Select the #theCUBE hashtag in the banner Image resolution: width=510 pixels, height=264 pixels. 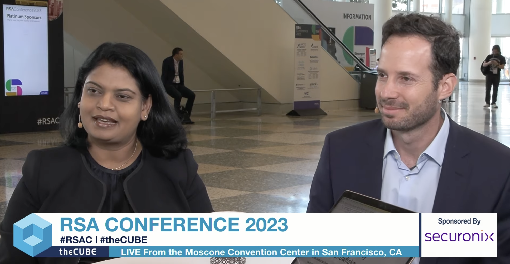click(123, 240)
